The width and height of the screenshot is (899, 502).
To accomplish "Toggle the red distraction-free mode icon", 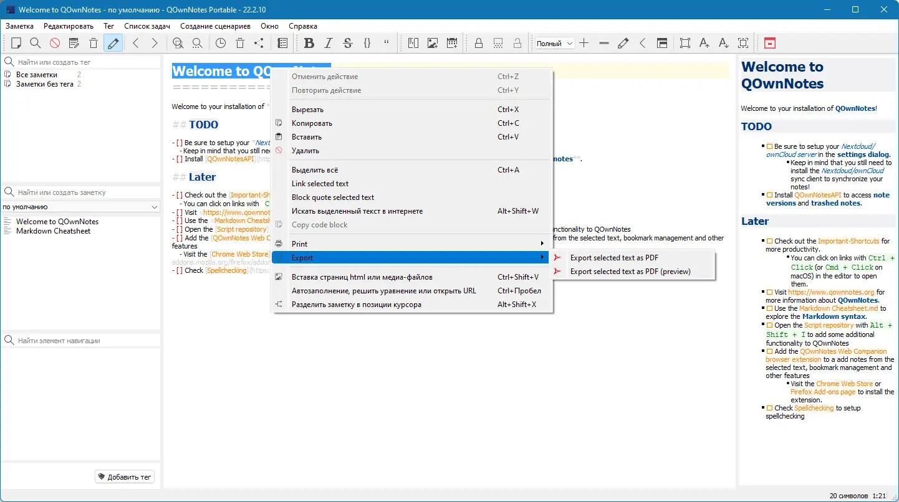I will pos(770,43).
